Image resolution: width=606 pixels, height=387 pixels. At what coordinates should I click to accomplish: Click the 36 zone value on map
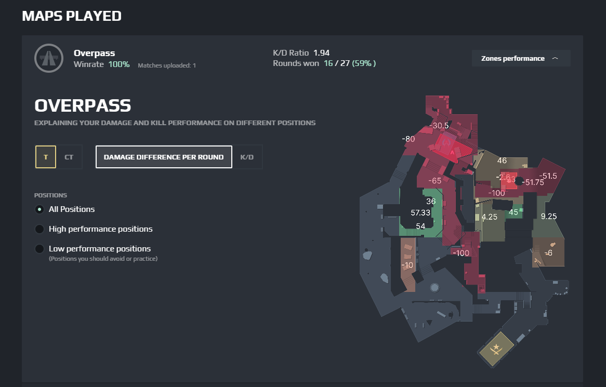click(x=431, y=201)
